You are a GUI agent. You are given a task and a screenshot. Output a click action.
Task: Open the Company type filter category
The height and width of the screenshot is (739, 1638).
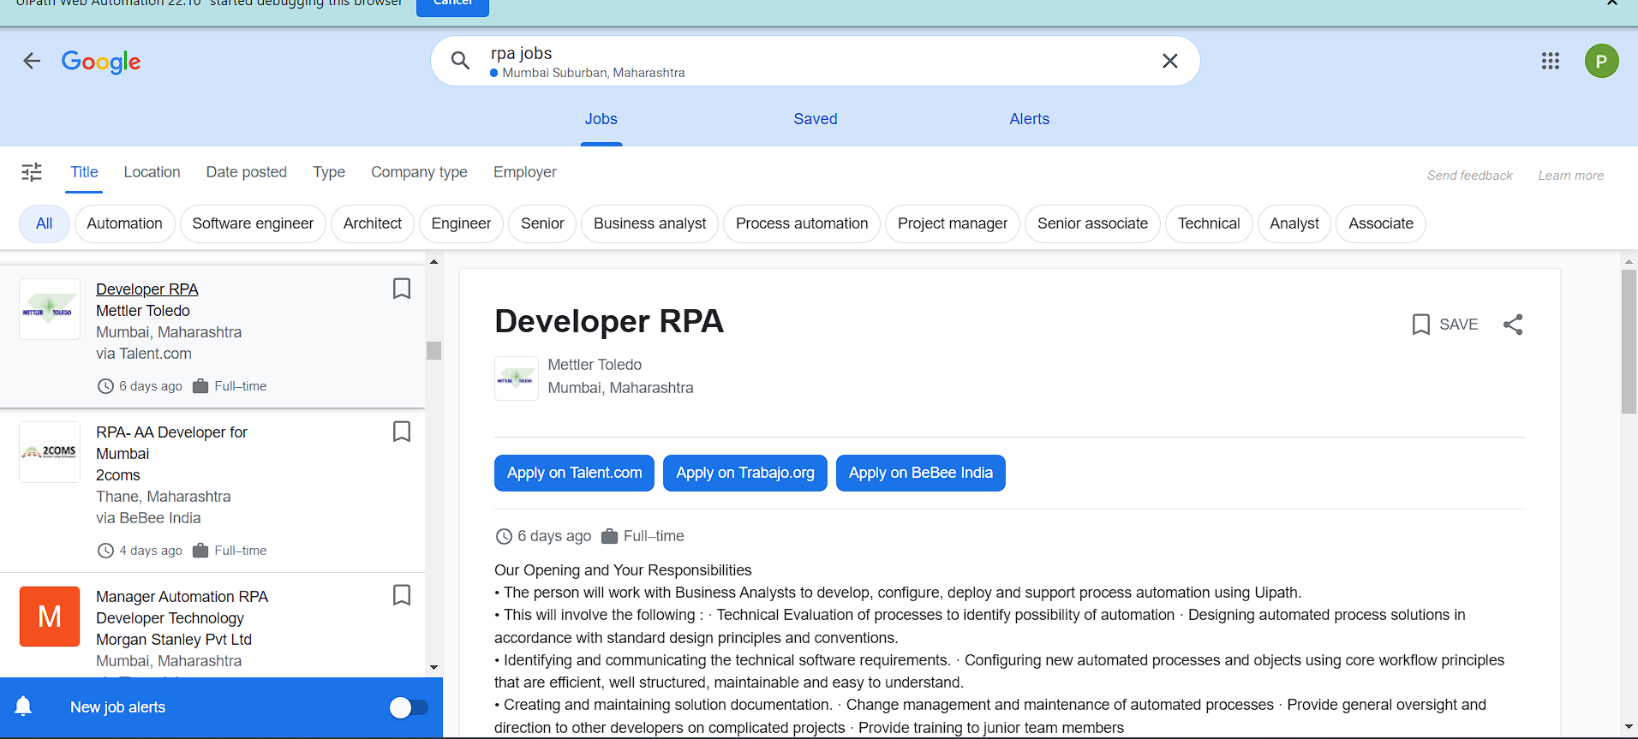tap(419, 172)
